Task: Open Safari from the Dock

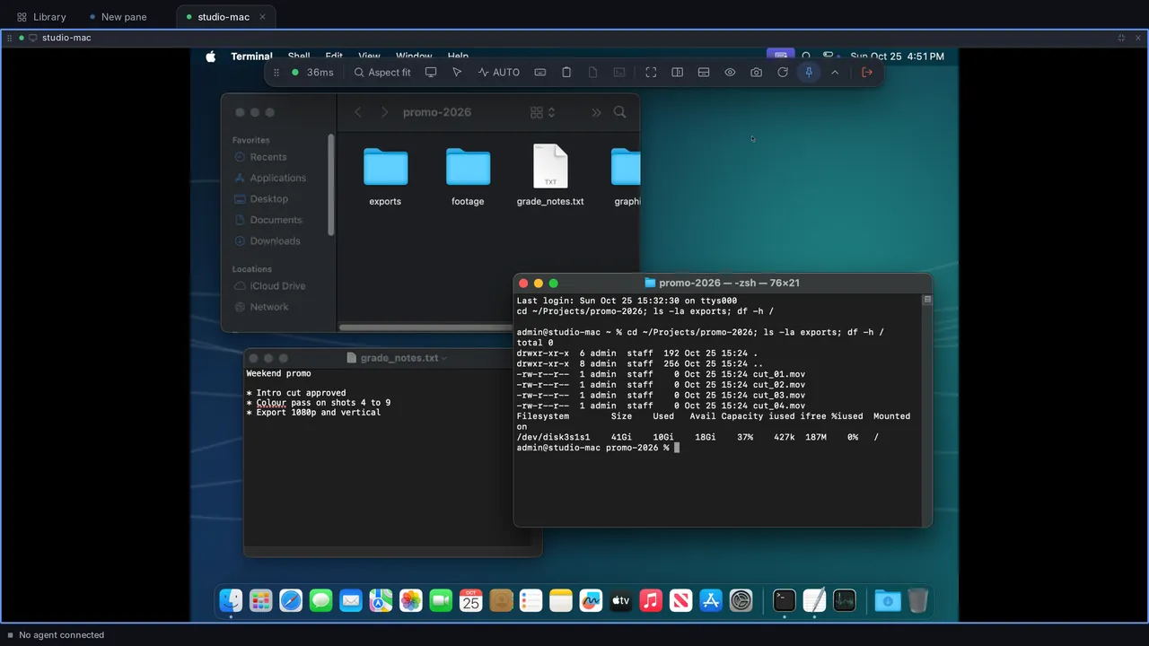Action: pos(291,600)
